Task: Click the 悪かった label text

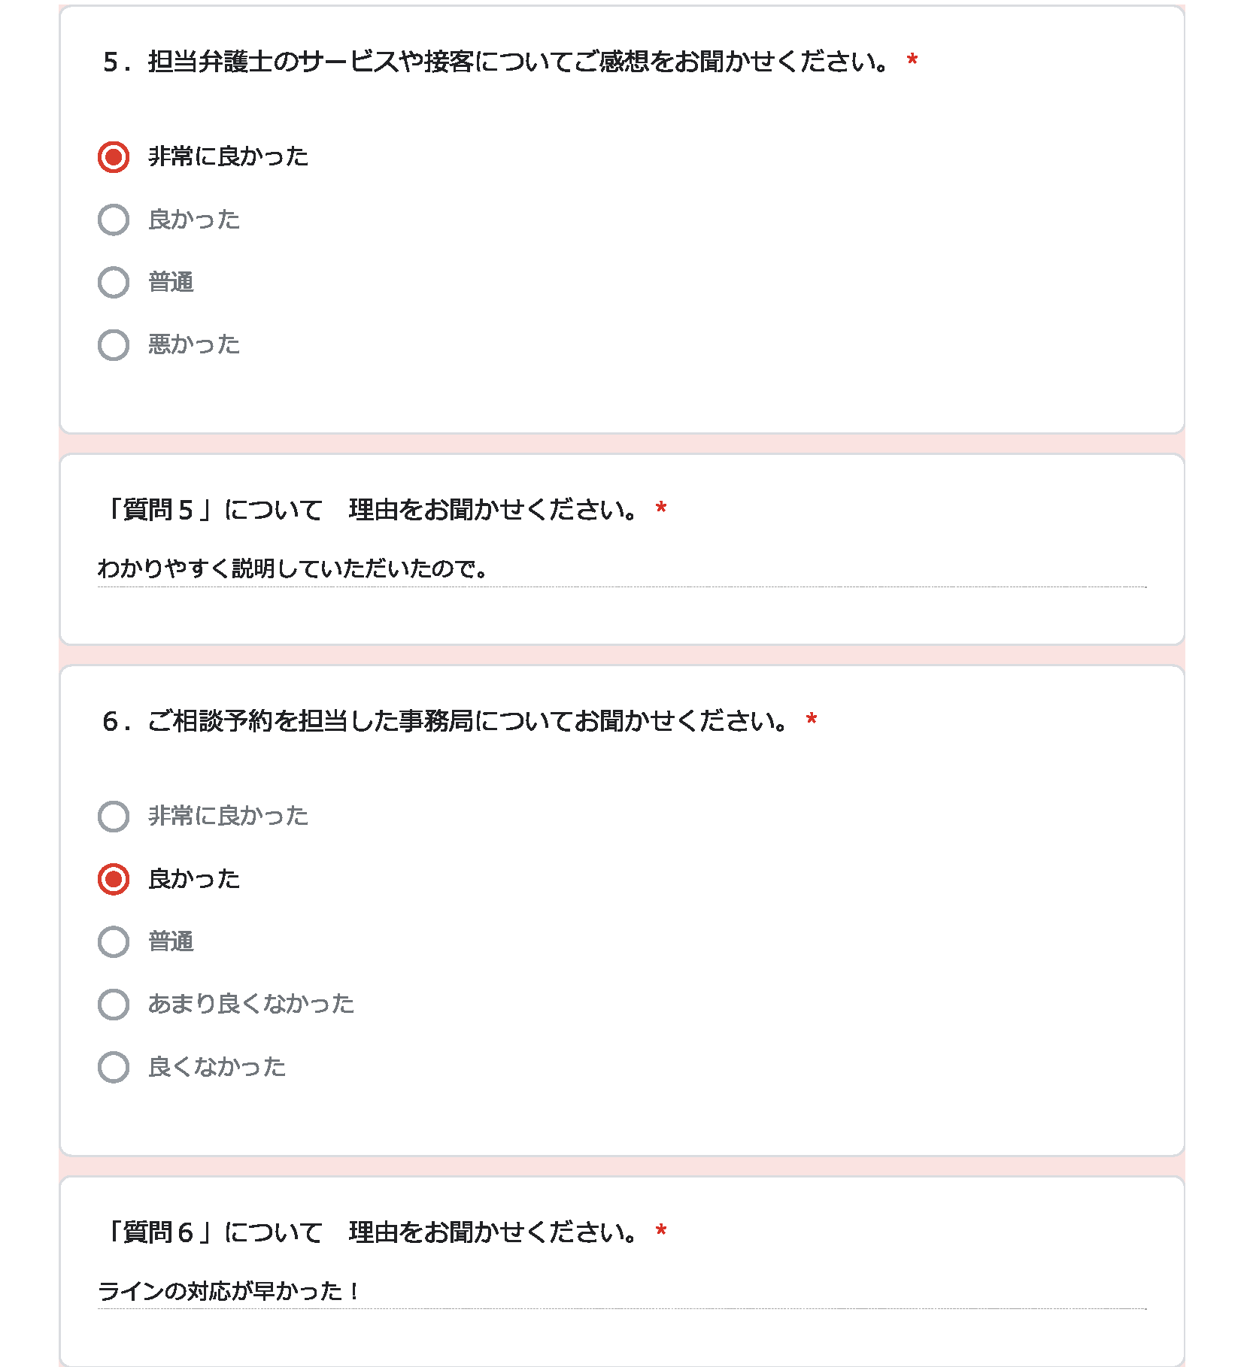Action: pos(194,344)
